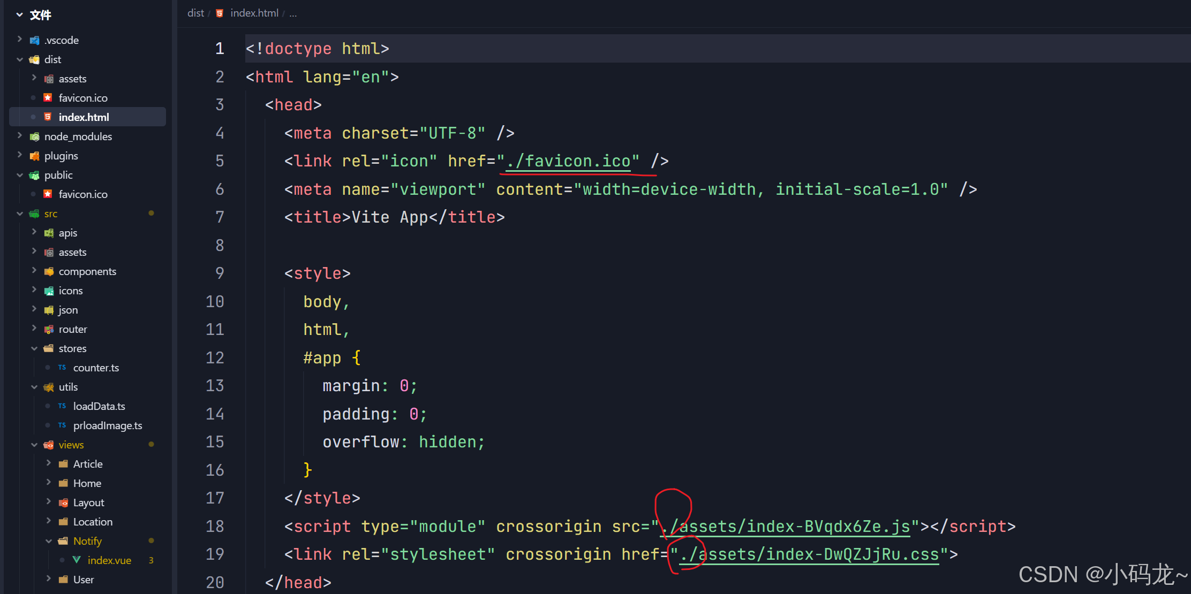Open loadData.ts in the file tree
This screenshot has width=1191, height=594.
pos(99,406)
